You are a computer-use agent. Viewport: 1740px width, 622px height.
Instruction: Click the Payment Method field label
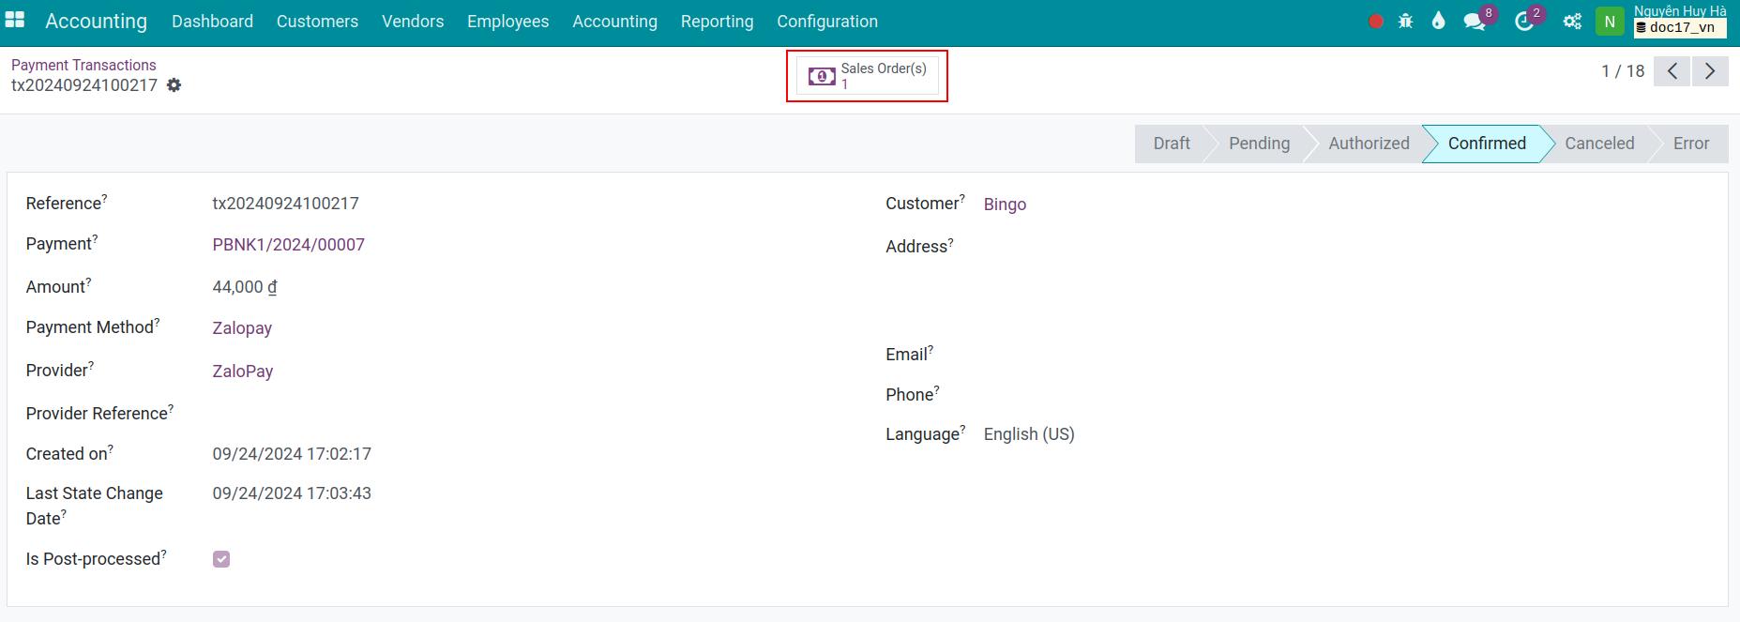click(x=93, y=327)
